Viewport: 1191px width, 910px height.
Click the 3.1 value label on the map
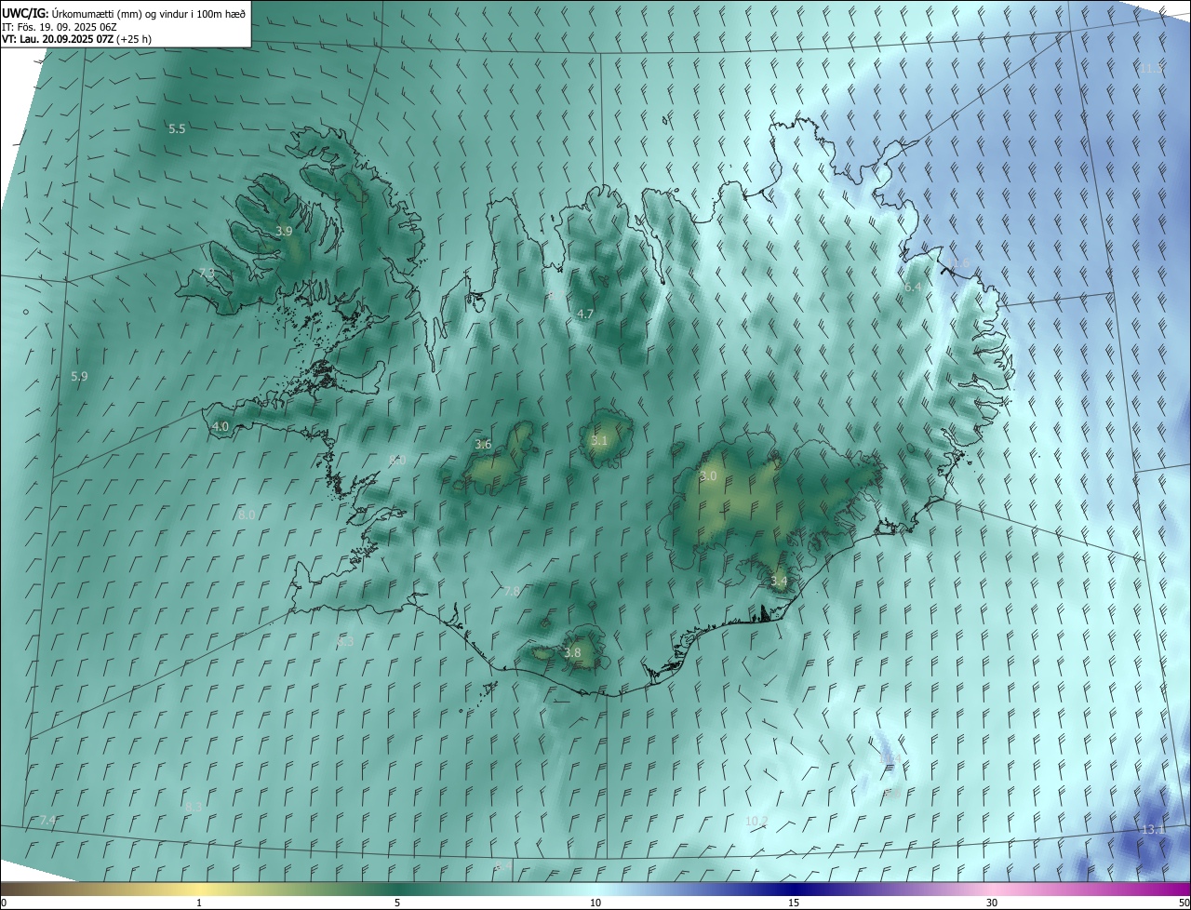coord(599,441)
